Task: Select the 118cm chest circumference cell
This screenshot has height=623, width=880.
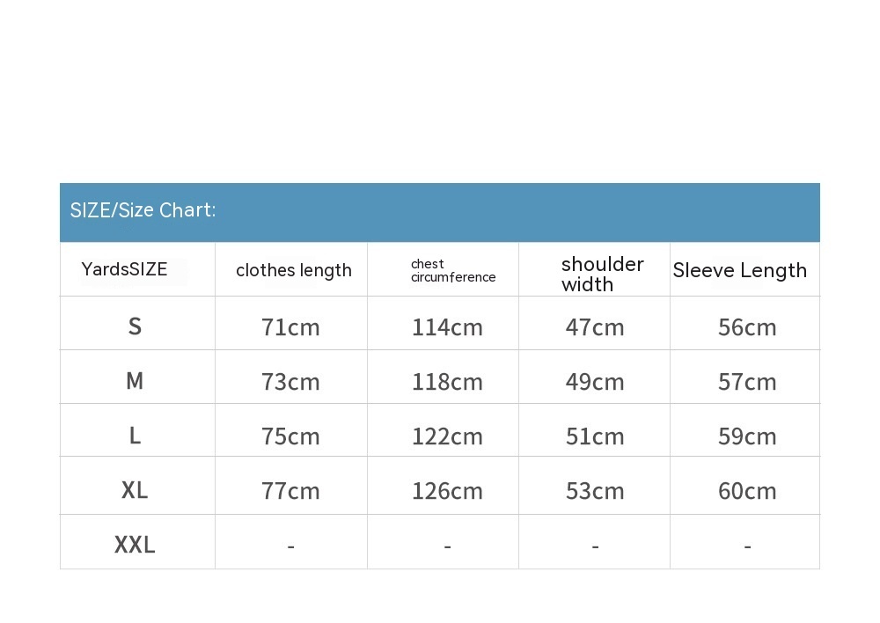Action: pyautogui.click(x=447, y=382)
